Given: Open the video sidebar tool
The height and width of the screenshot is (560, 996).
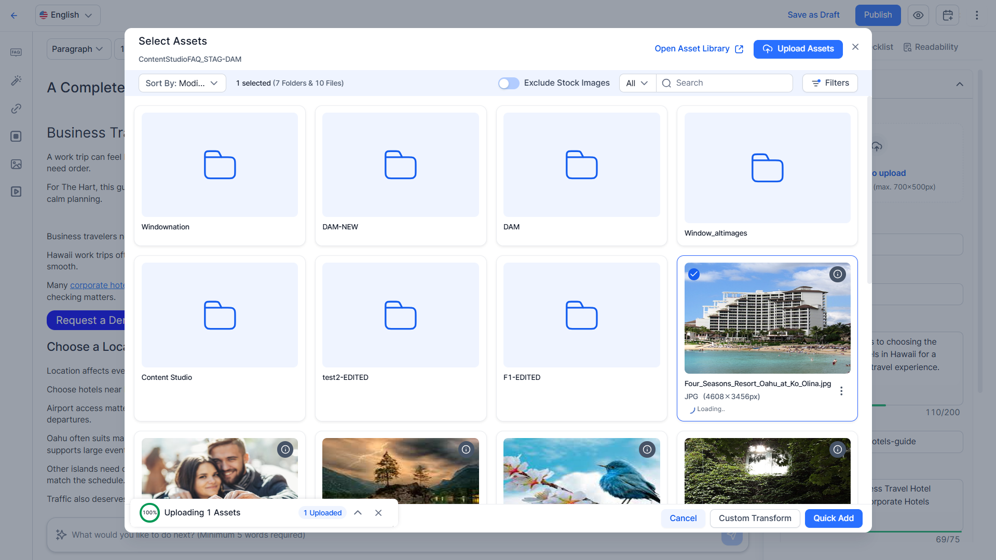Looking at the screenshot, I should click(16, 192).
